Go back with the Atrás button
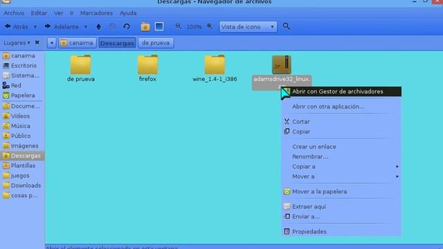This screenshot has height=249, width=443. click(17, 27)
